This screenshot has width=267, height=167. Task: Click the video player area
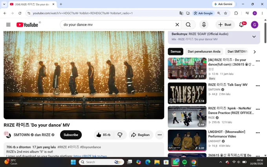[x=84, y=75]
